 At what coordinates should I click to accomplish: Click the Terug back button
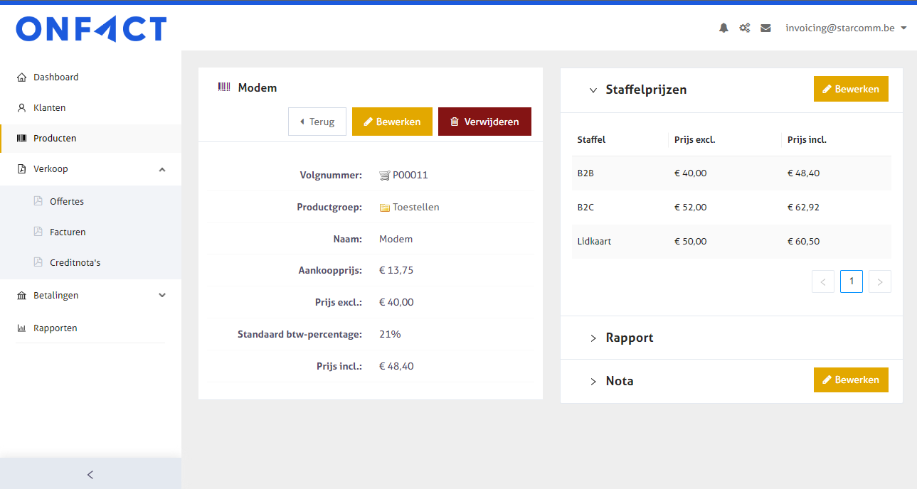(x=317, y=122)
